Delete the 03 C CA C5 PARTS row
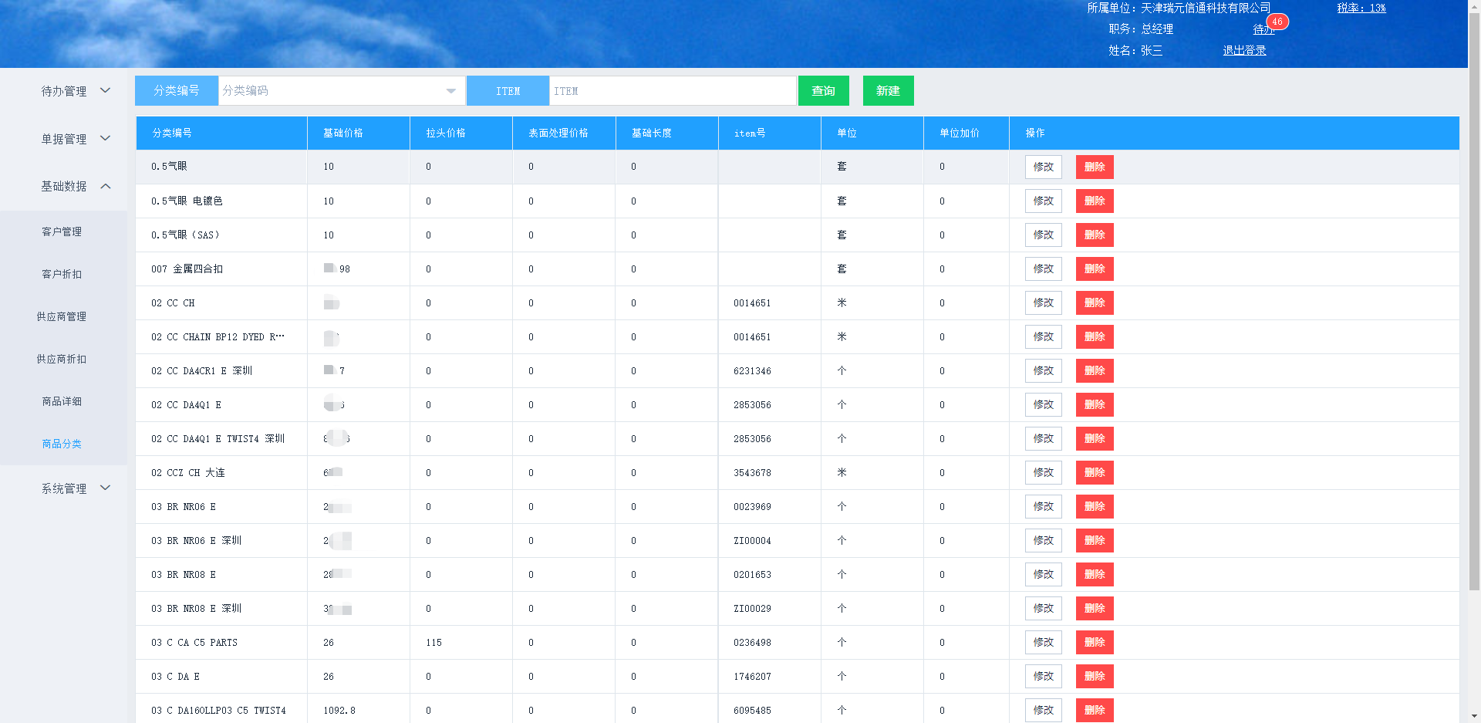This screenshot has height=723, width=1481. (x=1094, y=643)
